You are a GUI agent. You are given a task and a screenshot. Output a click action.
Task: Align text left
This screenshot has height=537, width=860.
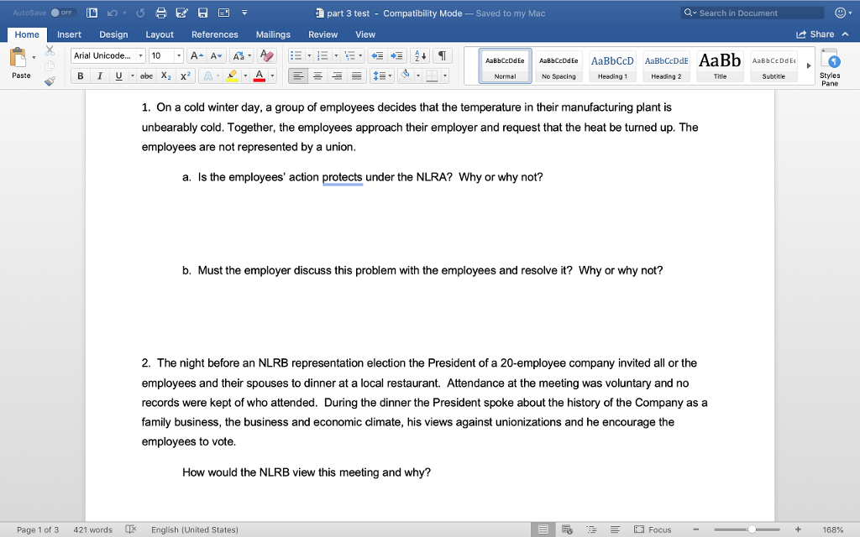point(298,76)
